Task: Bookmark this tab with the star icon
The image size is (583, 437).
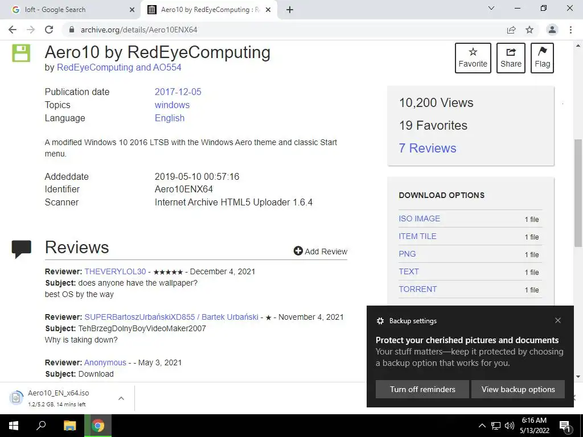Action: pos(529,30)
